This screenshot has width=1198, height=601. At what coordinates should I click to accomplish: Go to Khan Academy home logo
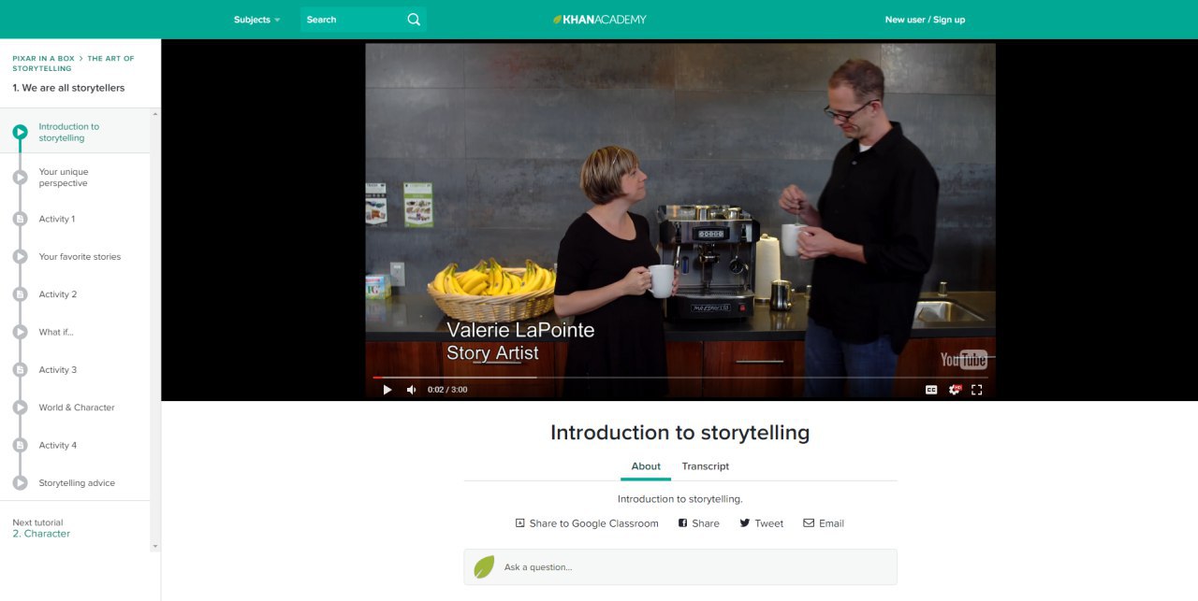coord(599,20)
